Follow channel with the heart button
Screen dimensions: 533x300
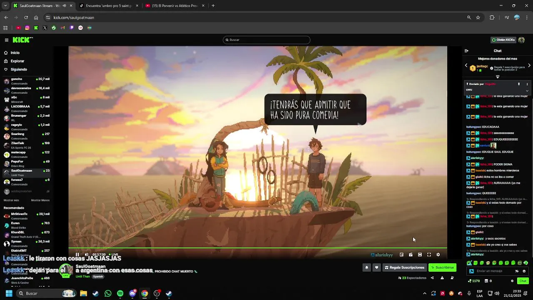[376, 267]
